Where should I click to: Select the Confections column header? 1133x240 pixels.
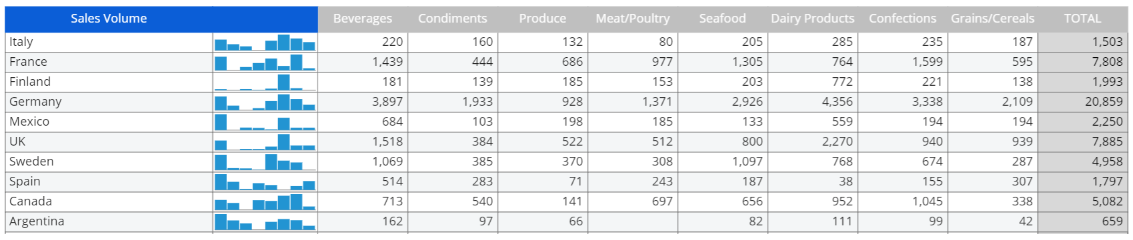coord(902,19)
